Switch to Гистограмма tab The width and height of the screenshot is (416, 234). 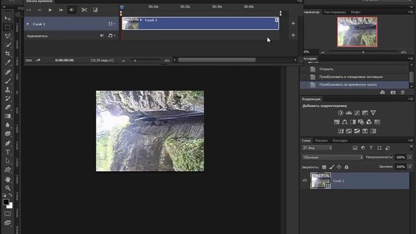(x=335, y=12)
